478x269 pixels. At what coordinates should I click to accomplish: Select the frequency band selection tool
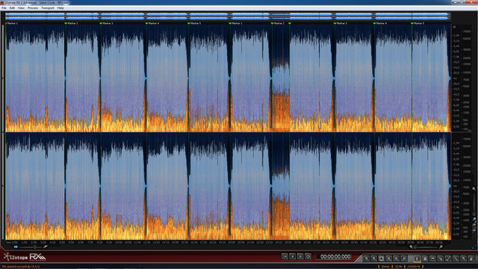pyautogui.click(x=432, y=259)
